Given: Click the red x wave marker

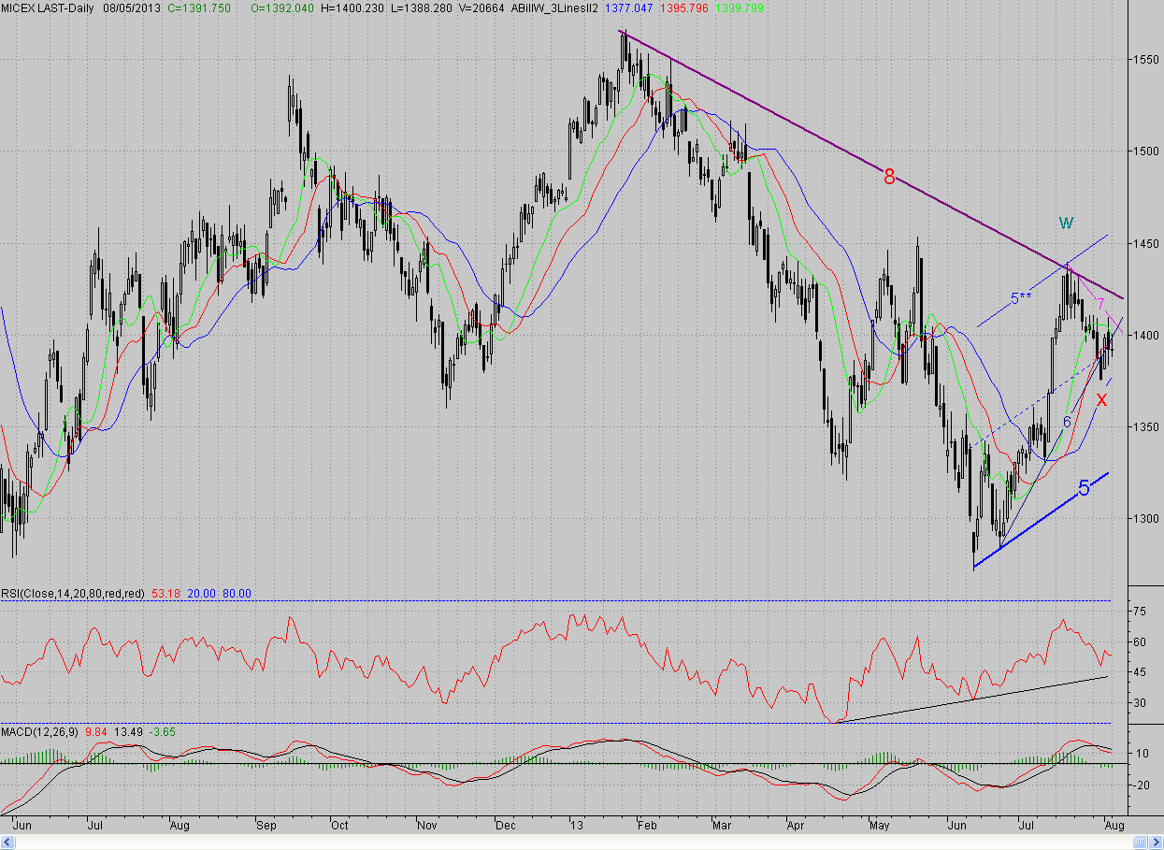Looking at the screenshot, I should click(1101, 399).
